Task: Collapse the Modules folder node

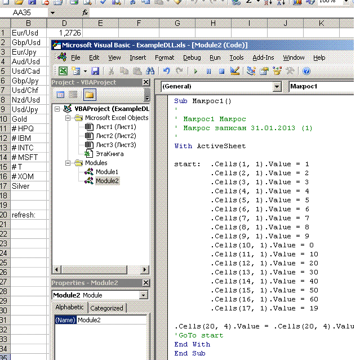Action: coord(68,163)
